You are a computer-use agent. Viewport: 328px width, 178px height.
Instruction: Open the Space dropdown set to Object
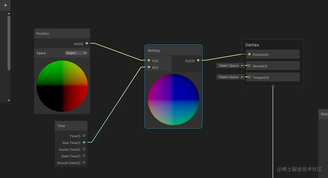click(x=76, y=53)
